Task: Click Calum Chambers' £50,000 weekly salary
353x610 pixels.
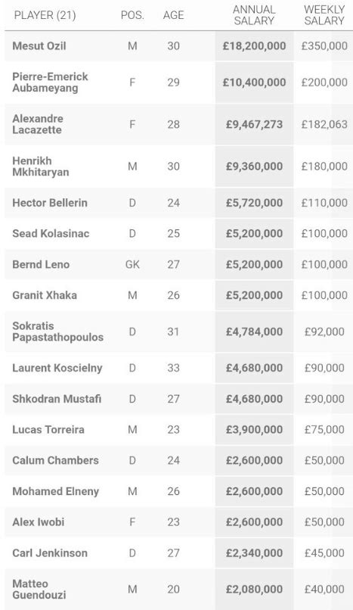Action: click(324, 460)
